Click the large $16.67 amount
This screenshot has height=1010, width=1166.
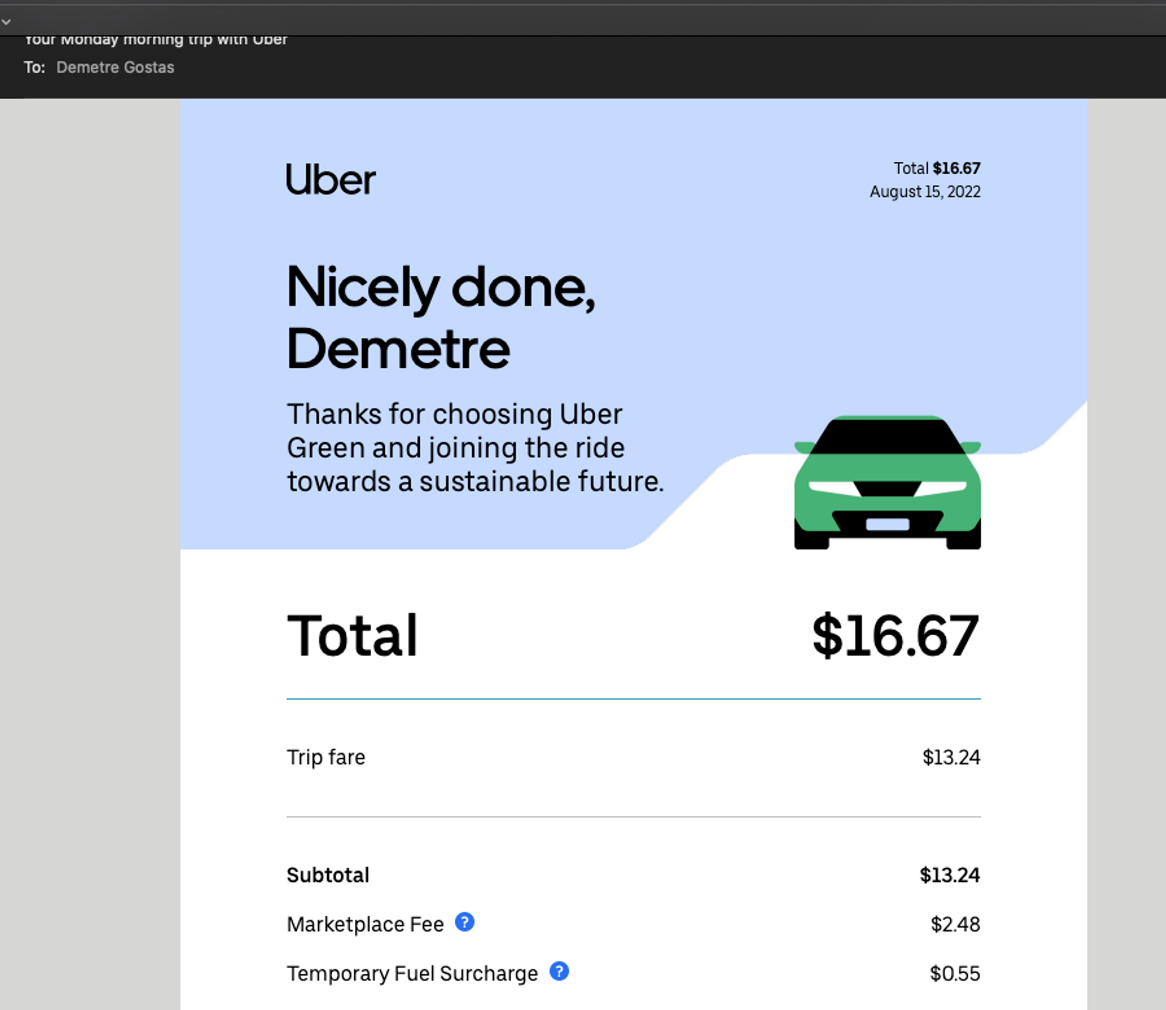click(x=895, y=636)
